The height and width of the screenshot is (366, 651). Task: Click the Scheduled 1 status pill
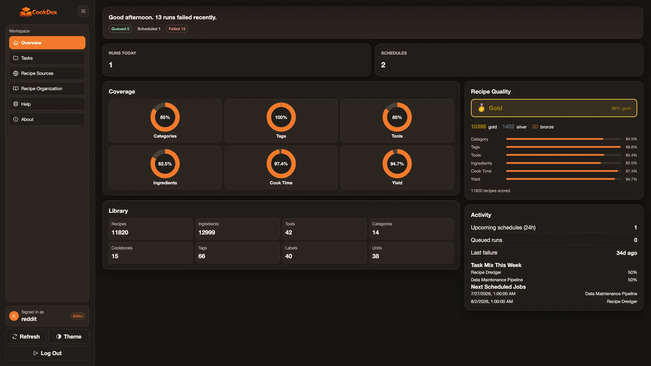149,29
